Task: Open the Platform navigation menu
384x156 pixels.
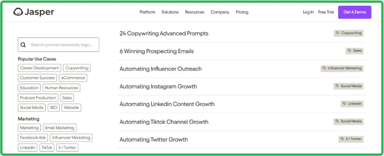Action: coord(147,12)
